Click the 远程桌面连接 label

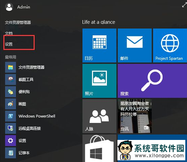pyautogui.click(x=30, y=128)
